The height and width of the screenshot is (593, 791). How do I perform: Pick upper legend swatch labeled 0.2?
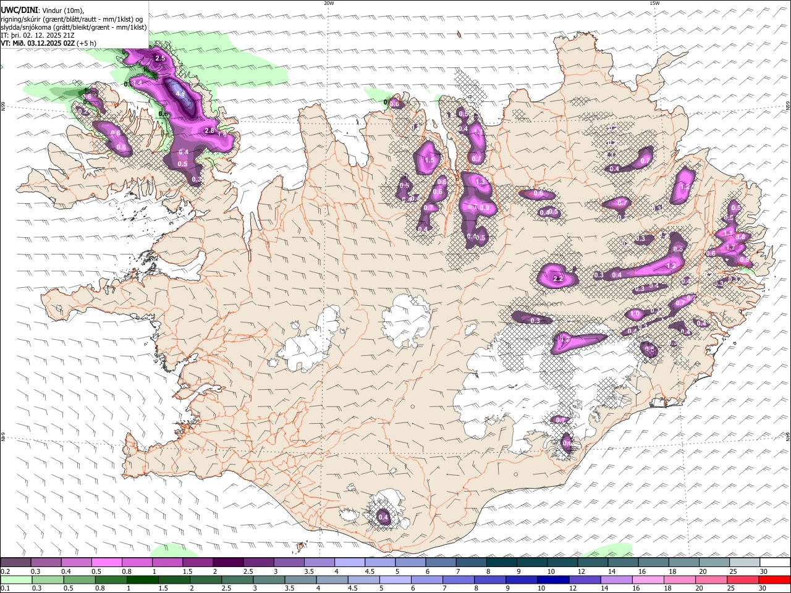(15, 562)
